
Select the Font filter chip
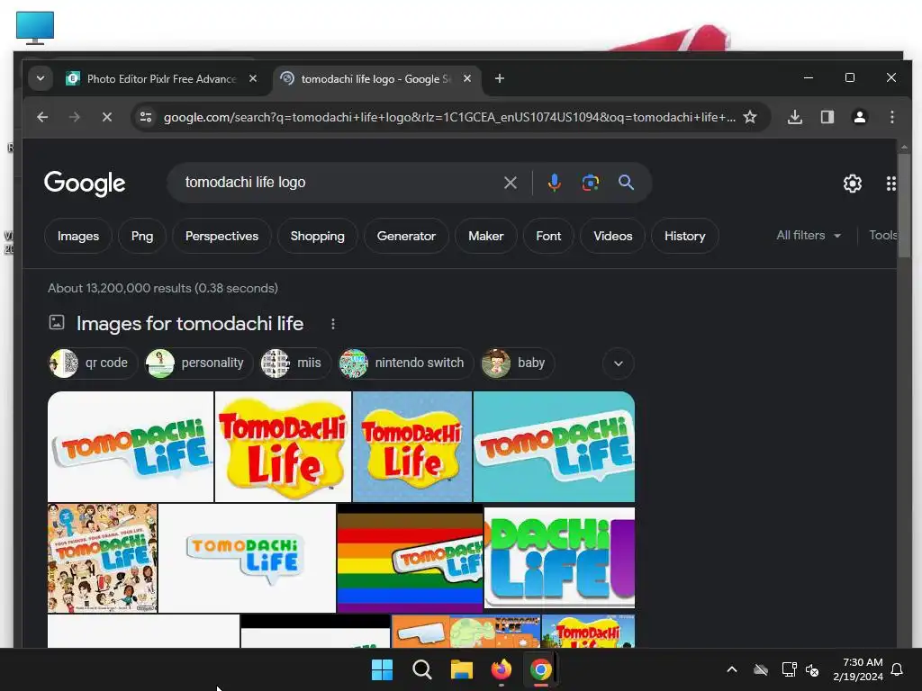tap(548, 236)
